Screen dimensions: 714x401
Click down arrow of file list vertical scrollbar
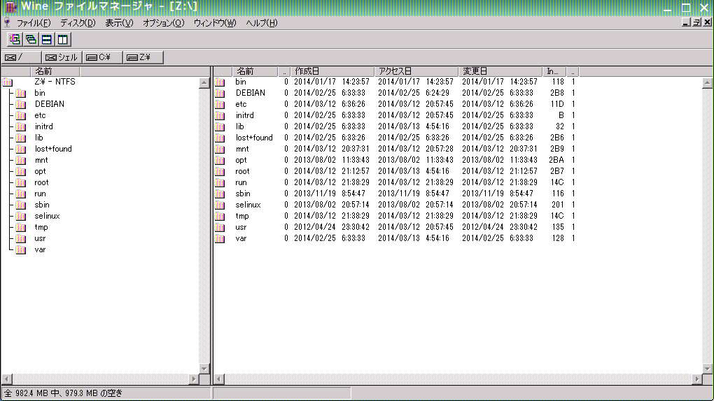click(707, 369)
